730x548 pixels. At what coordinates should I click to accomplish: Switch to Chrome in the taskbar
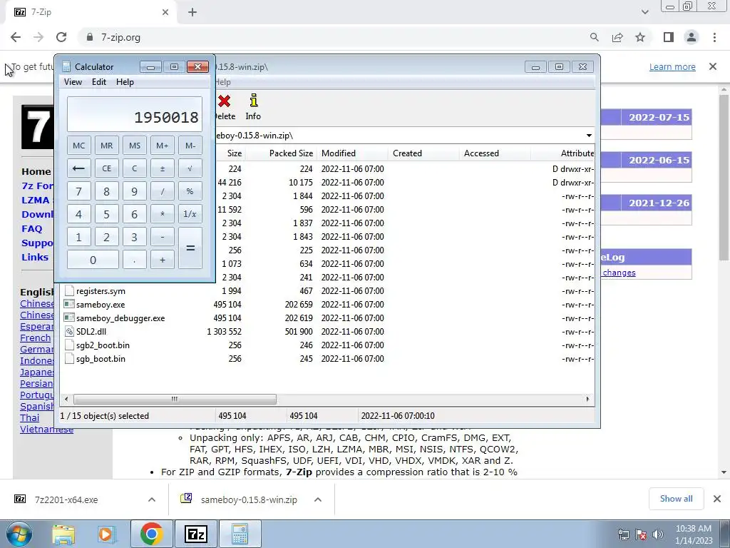(151, 534)
